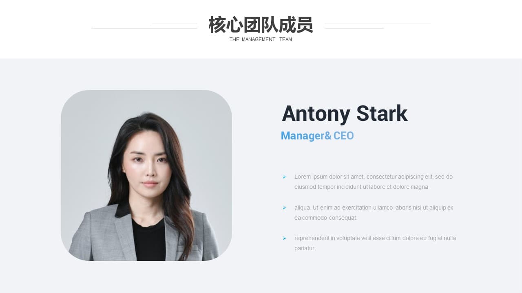Screen dimensions: 522x293
Task: Select the decorative line left of the title
Action: 144,26
